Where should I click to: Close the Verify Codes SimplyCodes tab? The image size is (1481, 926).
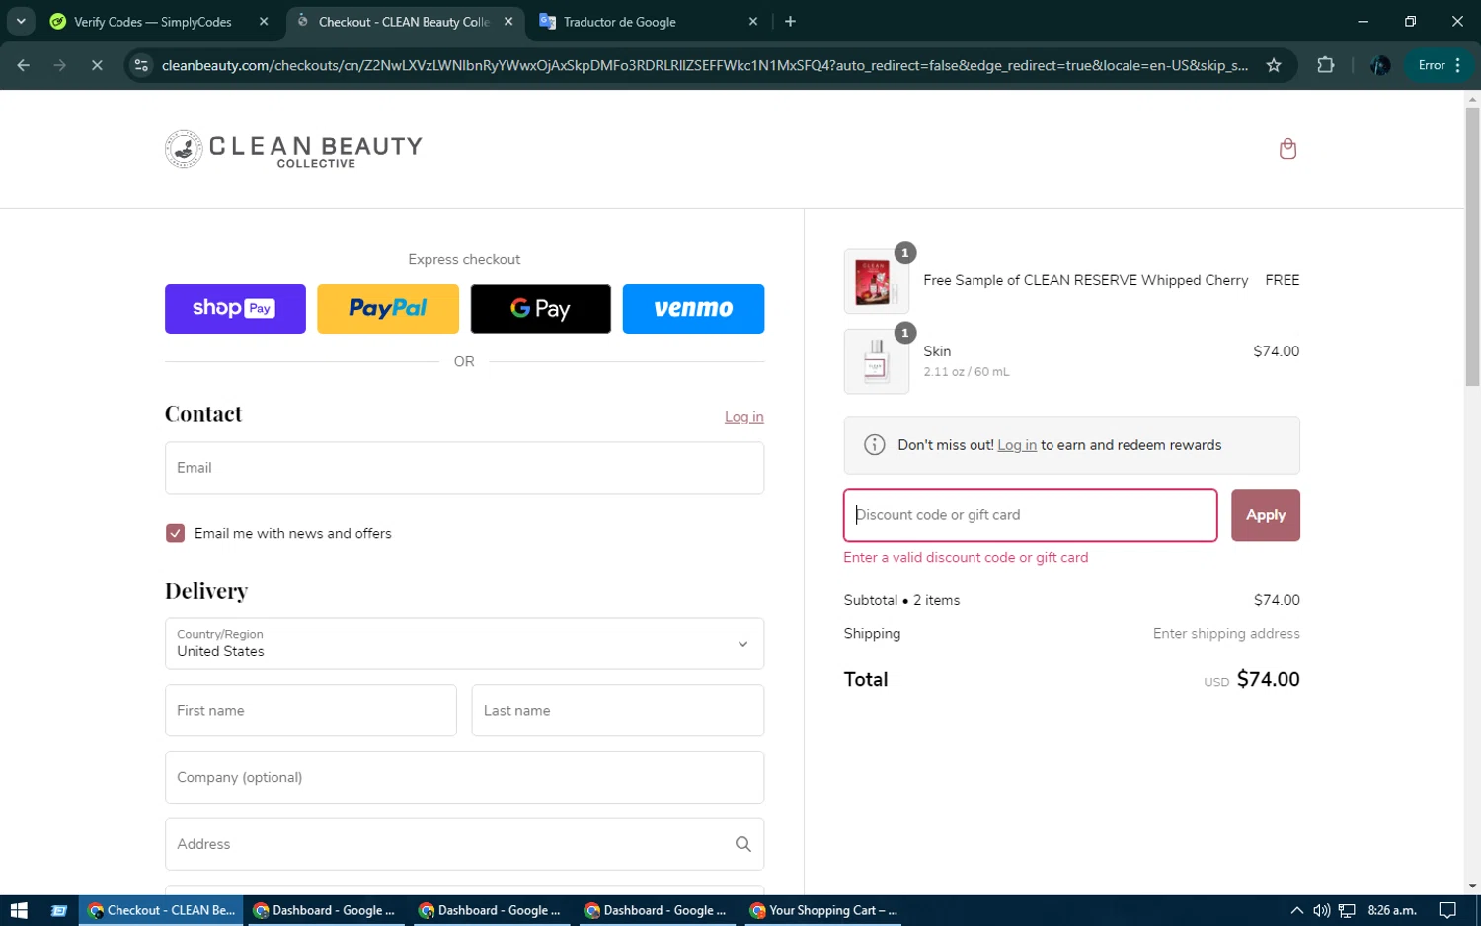coord(264,22)
